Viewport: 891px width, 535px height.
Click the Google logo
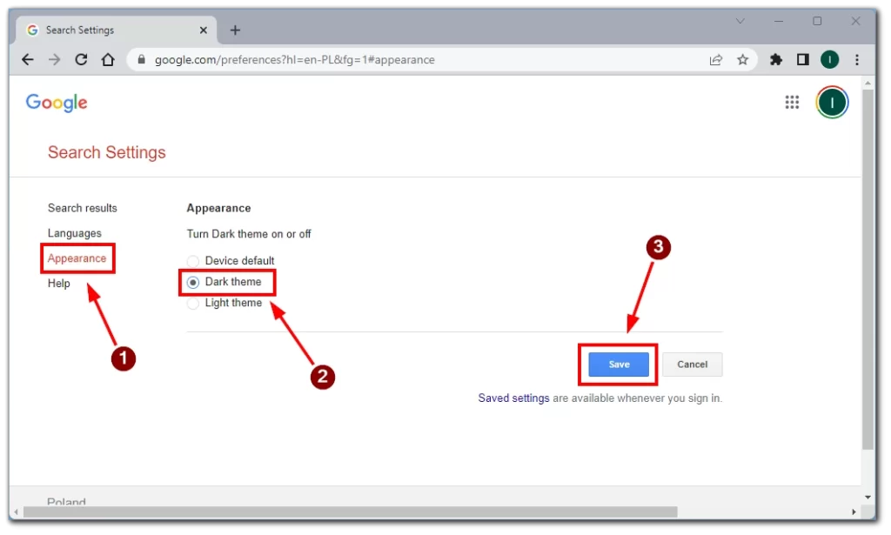pos(57,103)
